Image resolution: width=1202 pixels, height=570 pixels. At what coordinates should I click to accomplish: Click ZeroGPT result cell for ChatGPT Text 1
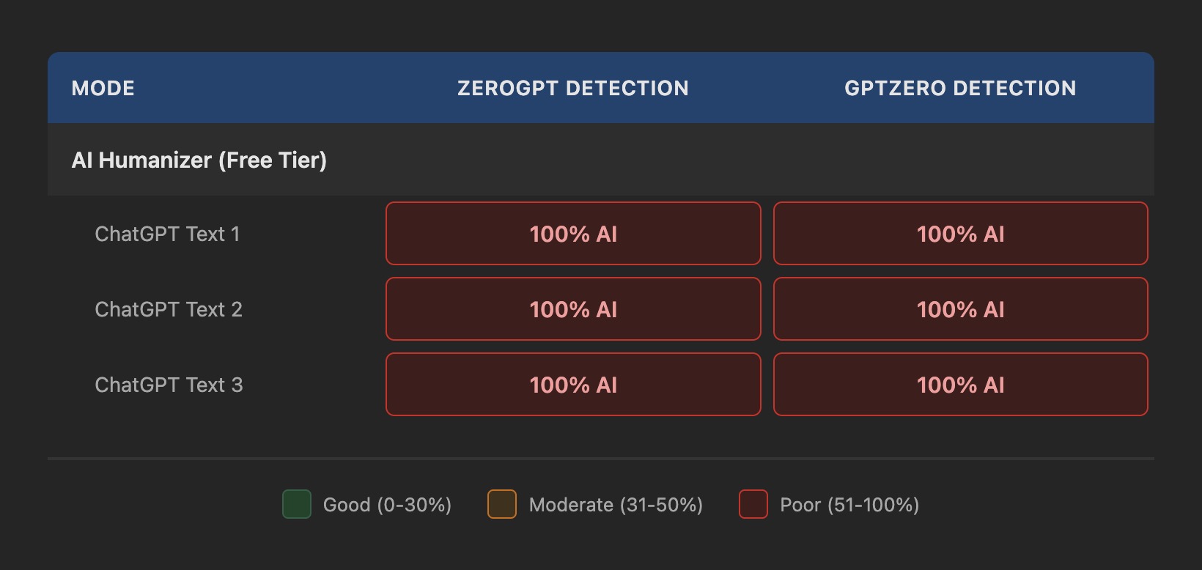(x=573, y=234)
